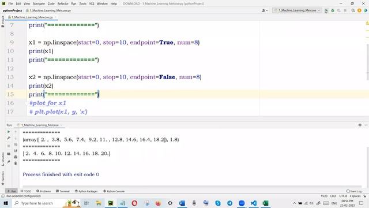Open Search Everywhere magnifier icon

353,10
